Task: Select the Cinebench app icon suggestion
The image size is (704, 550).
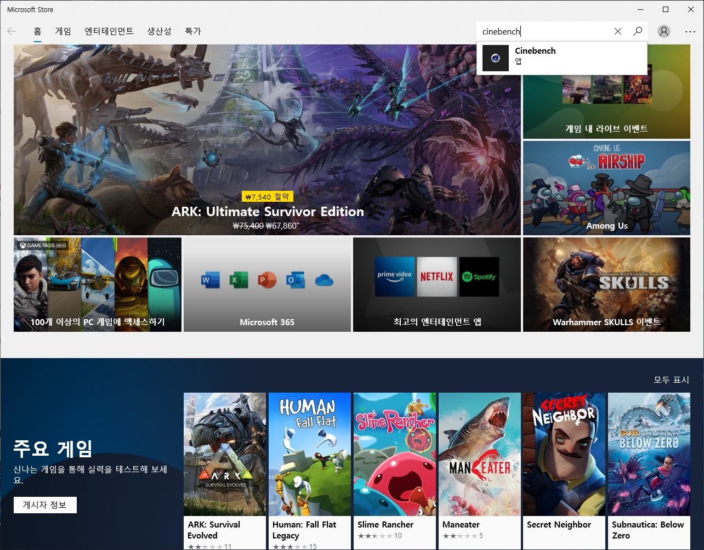Action: pos(496,58)
